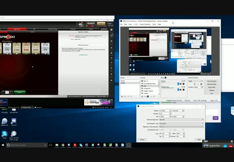Open Mic/Aux audio settings gear
Screen dimensions: 234x162
tap(184, 84)
